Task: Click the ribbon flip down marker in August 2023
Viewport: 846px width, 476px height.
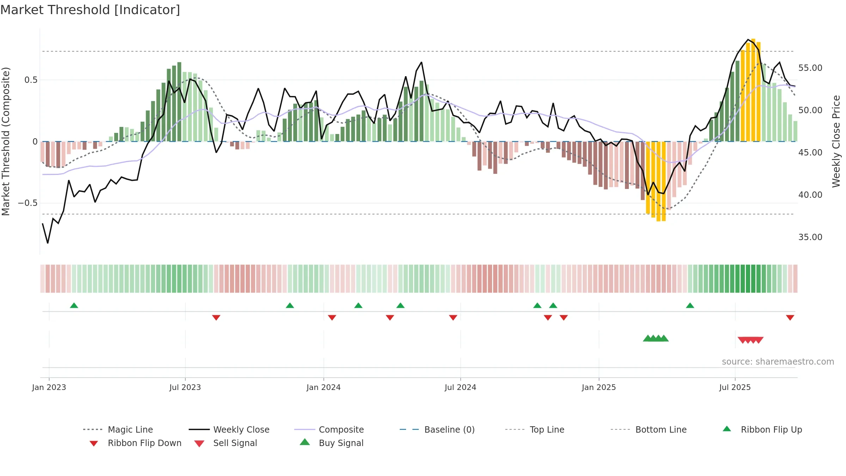Action: point(216,318)
